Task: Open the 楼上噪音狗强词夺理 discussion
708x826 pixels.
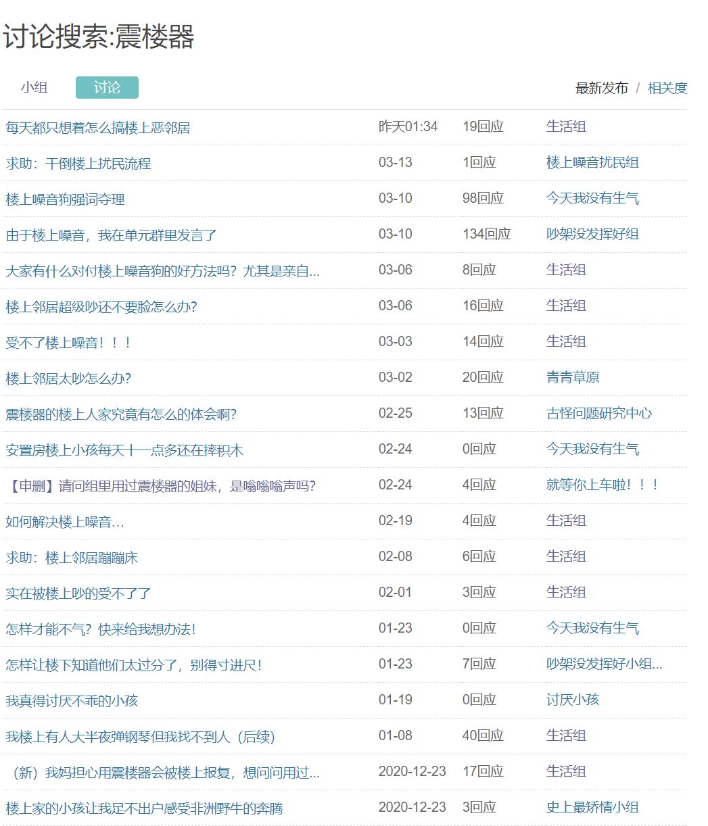Action: 66,199
